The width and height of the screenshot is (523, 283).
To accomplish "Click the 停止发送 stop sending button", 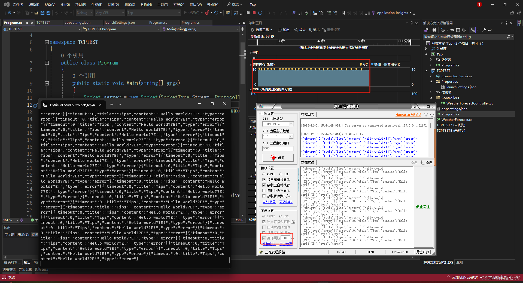I will [x=423, y=207].
